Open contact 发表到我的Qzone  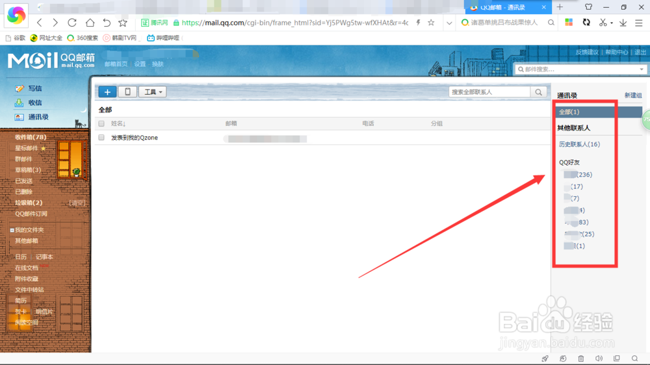135,138
